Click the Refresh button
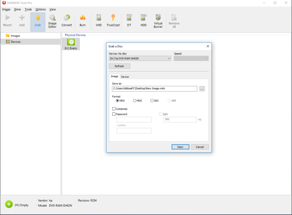The height and width of the screenshot is (215, 292). 120,66
